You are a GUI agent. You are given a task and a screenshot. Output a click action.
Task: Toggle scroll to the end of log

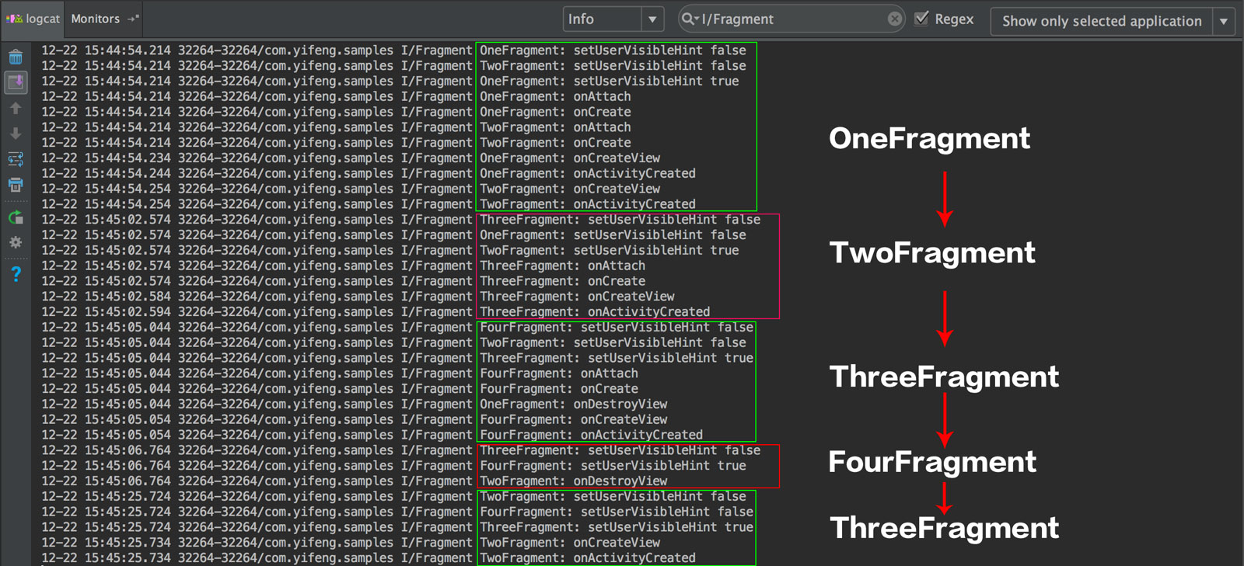pyautogui.click(x=16, y=82)
